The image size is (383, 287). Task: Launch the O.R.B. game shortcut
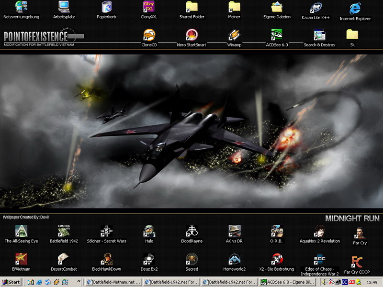point(277,234)
